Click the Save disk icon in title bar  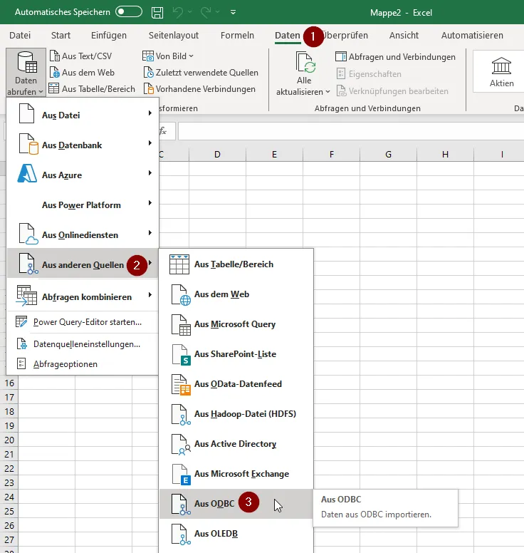157,13
